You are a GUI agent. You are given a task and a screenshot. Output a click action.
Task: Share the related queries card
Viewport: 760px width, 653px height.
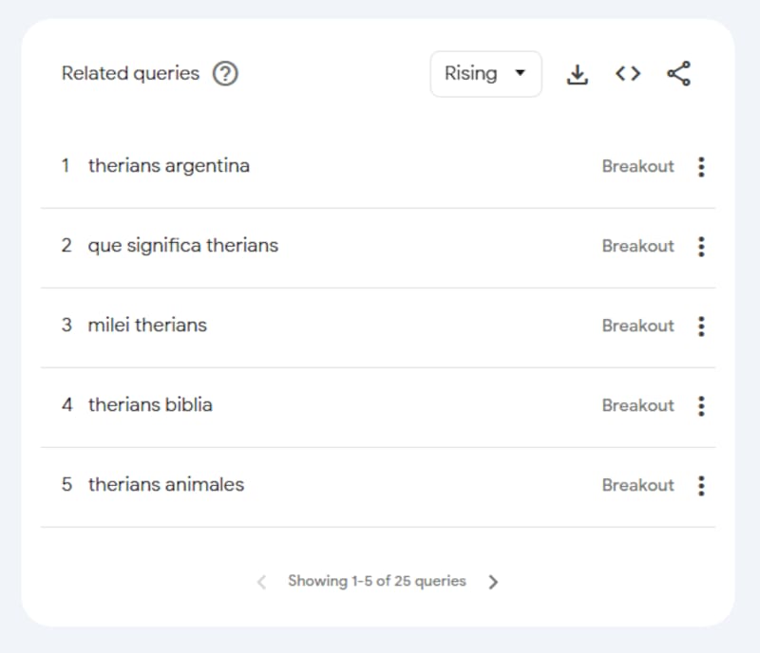(678, 74)
